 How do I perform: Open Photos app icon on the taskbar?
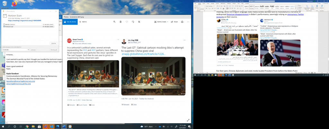(x=58, y=126)
